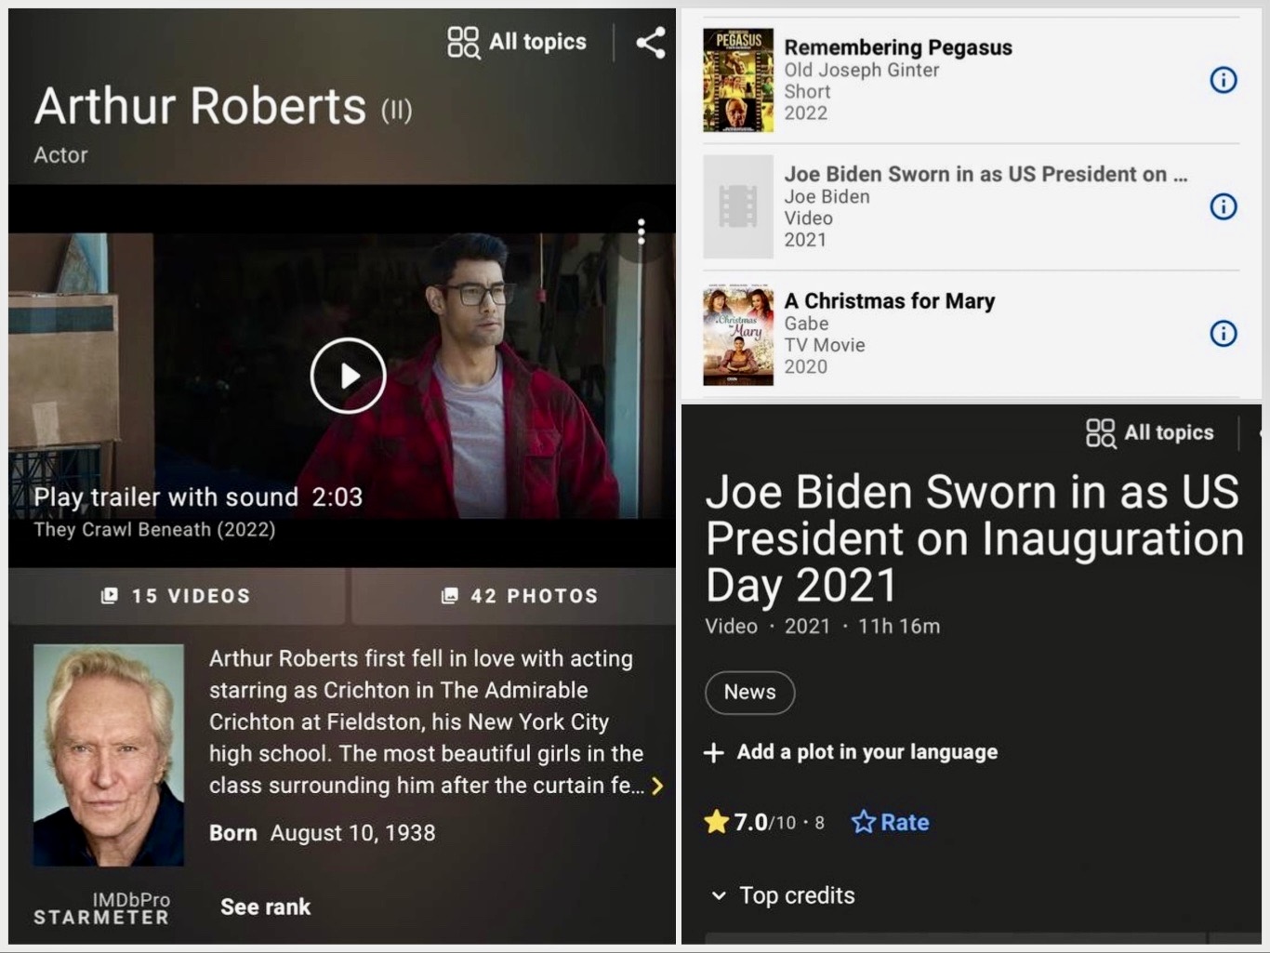
Task: Open info for Joe Biden Sworn in video
Action: (1223, 206)
